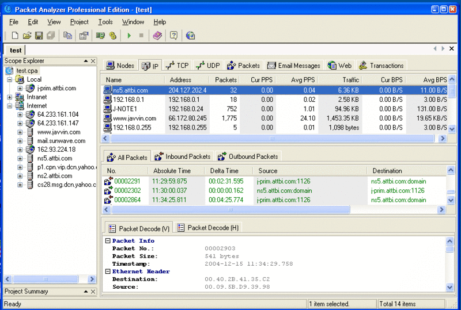
Task: Expand the mail.sunwave.com tree node
Action: point(20,141)
